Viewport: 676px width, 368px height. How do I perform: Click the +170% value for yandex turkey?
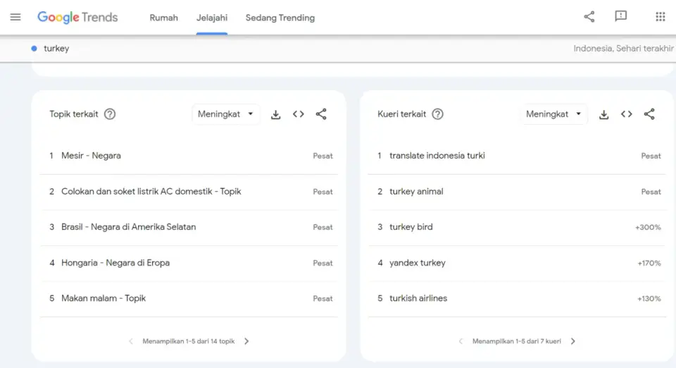coord(649,263)
